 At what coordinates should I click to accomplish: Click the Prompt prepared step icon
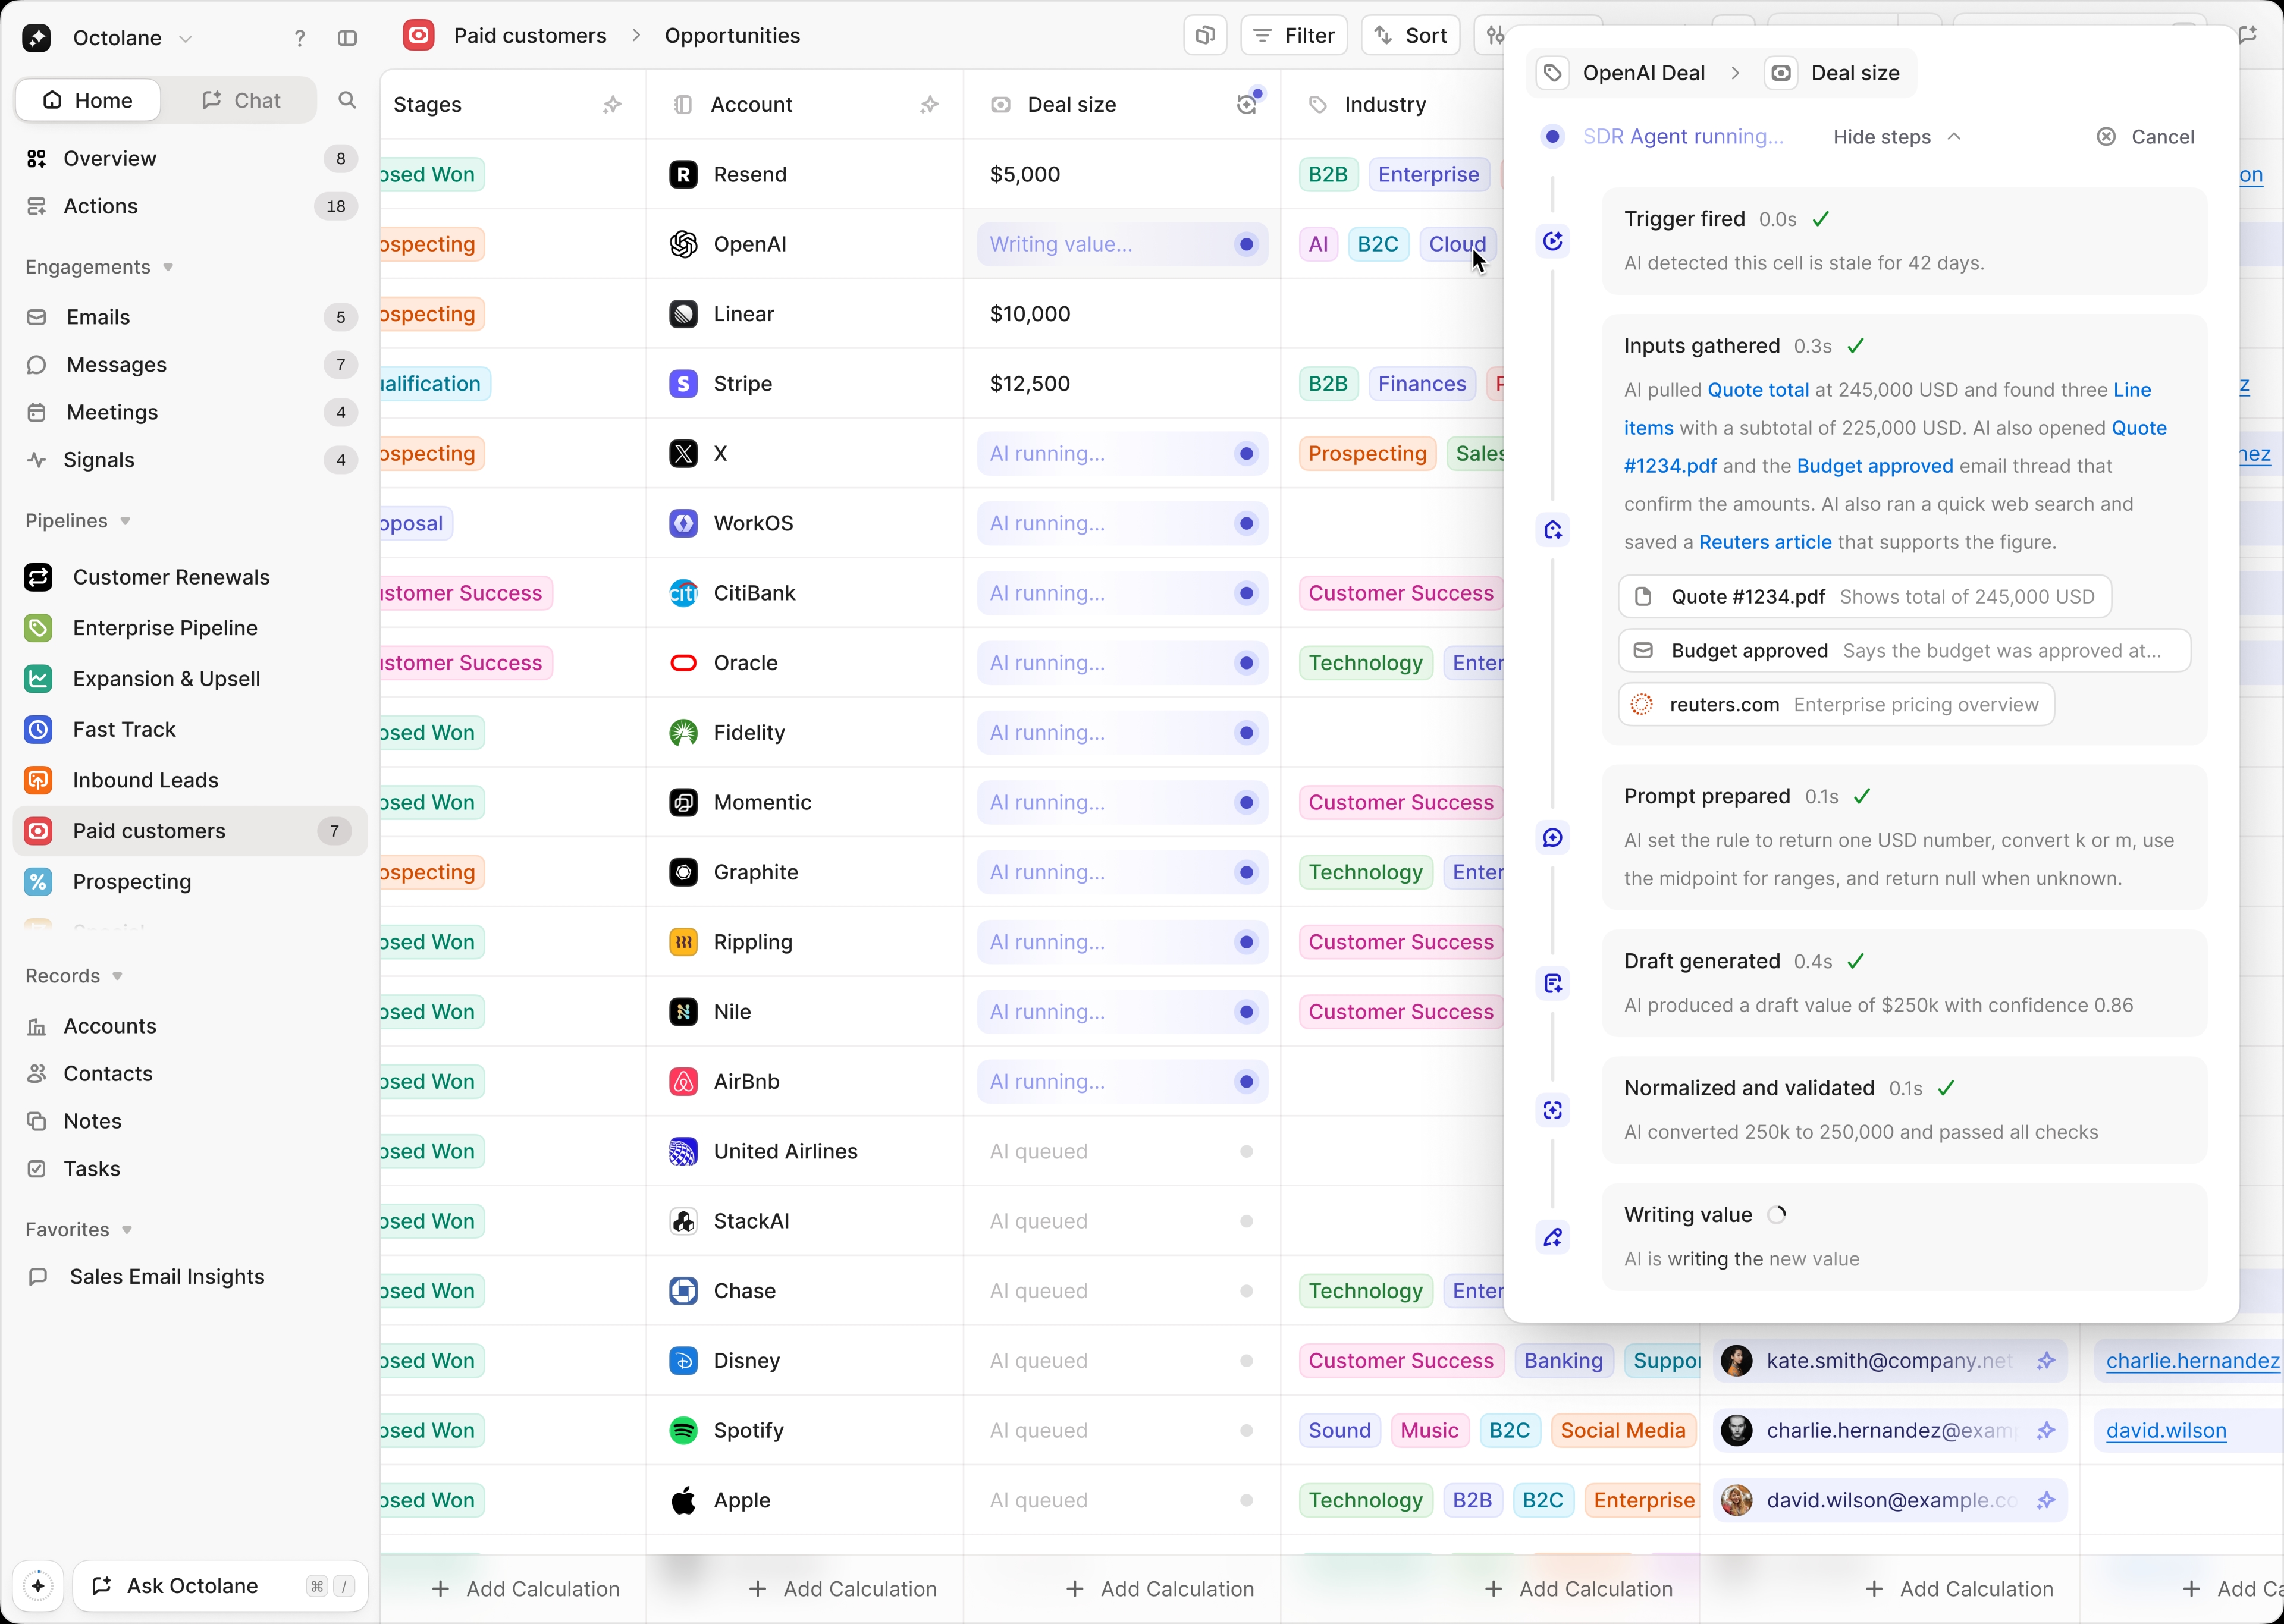[x=1552, y=838]
